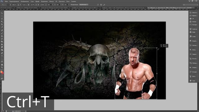This screenshot has width=199, height=112.
Task: Select the Move tool
Action: tap(2, 13)
